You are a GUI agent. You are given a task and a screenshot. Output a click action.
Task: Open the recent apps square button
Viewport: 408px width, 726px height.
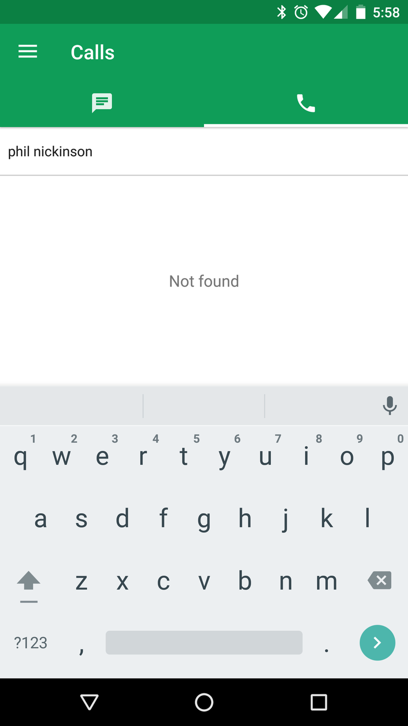point(318,702)
